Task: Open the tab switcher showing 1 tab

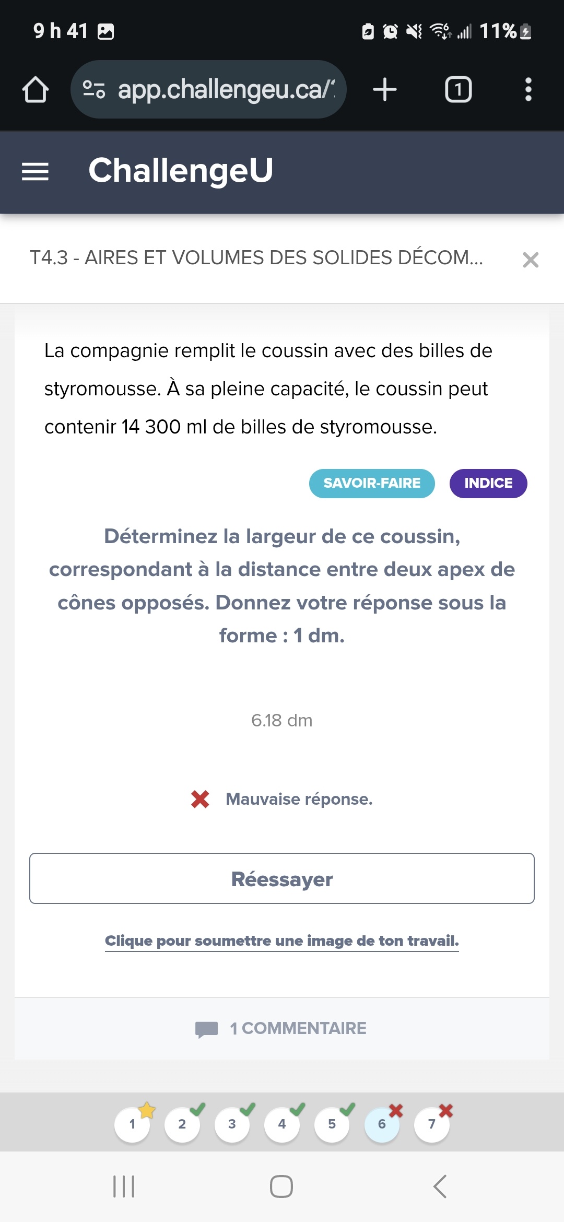Action: tap(458, 89)
